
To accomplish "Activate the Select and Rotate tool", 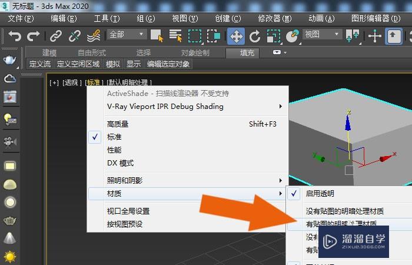I will pyautogui.click(x=255, y=36).
